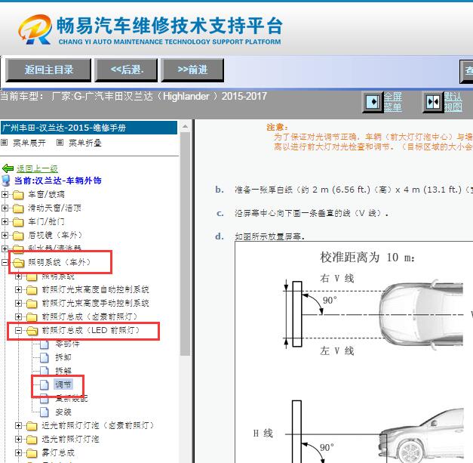Open the 安装 page
473x463 pixels.
click(x=63, y=412)
